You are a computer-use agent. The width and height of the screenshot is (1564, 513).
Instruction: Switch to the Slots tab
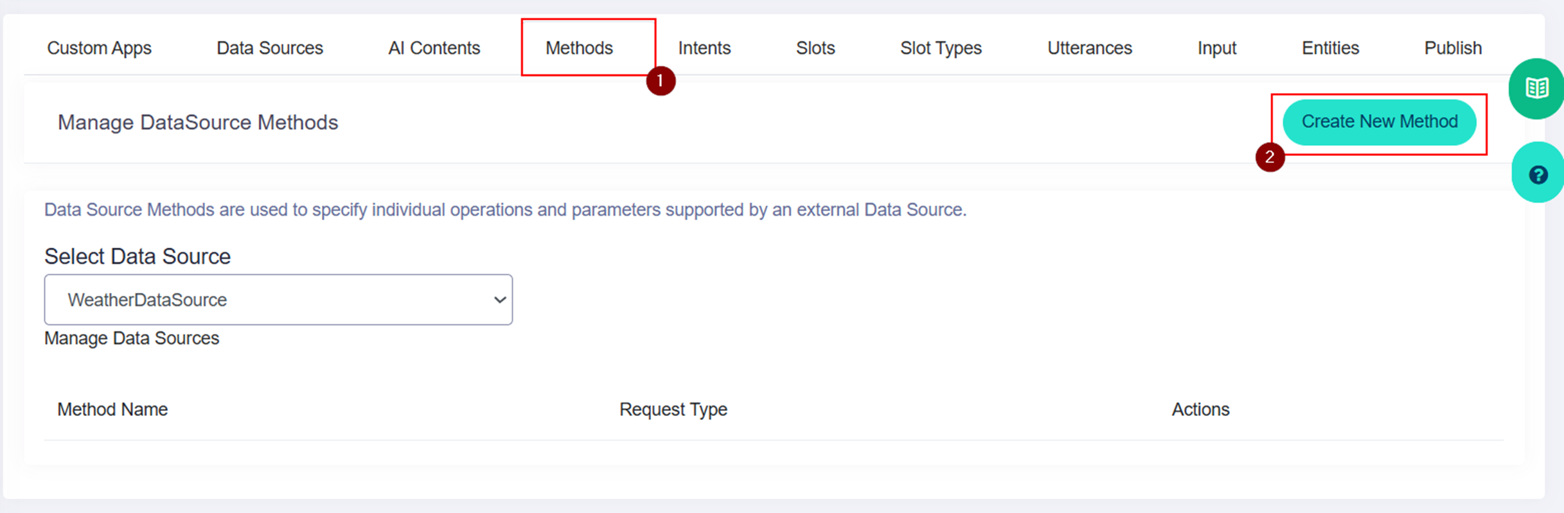point(815,48)
